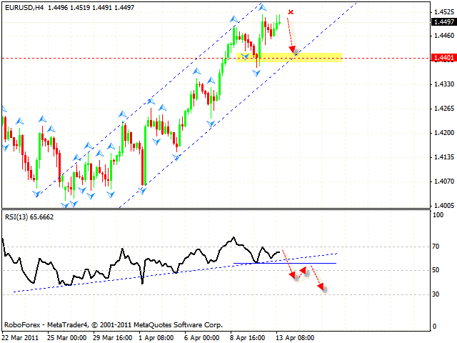Select the solid blue horizontal RSI line
The height and width of the screenshot is (343, 457).
tap(285, 264)
